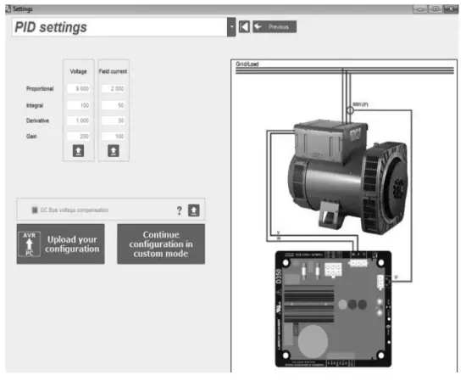Open the question mark help icon
466x381 pixels.
tap(180, 210)
